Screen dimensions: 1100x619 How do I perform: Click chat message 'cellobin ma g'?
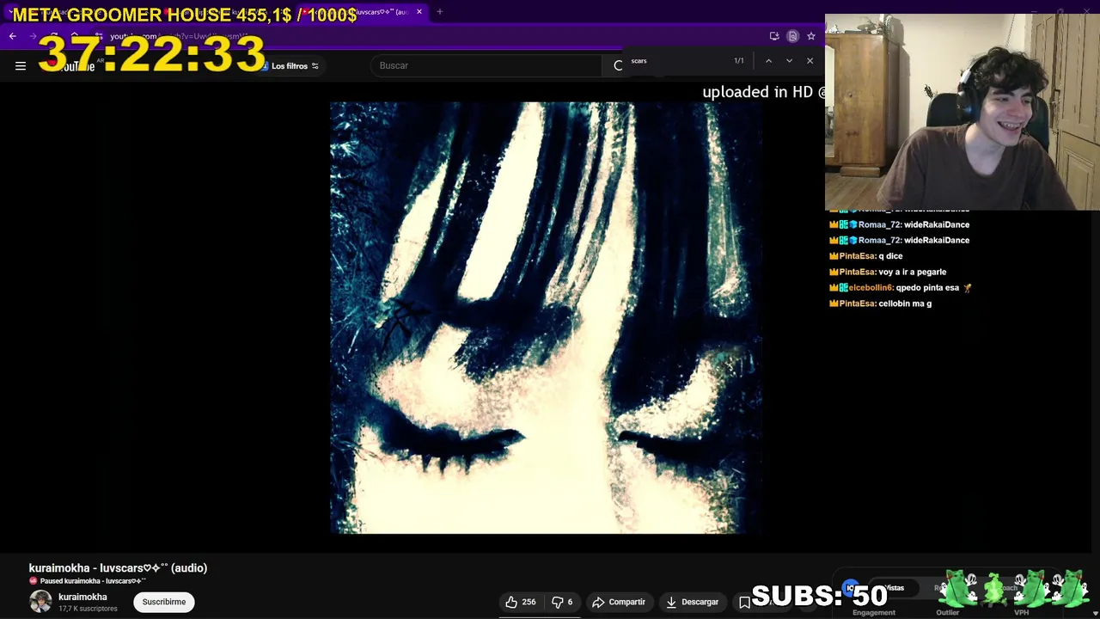click(x=905, y=303)
